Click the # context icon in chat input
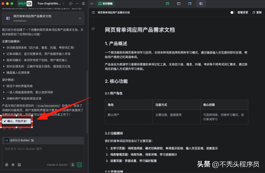 coord(12,165)
